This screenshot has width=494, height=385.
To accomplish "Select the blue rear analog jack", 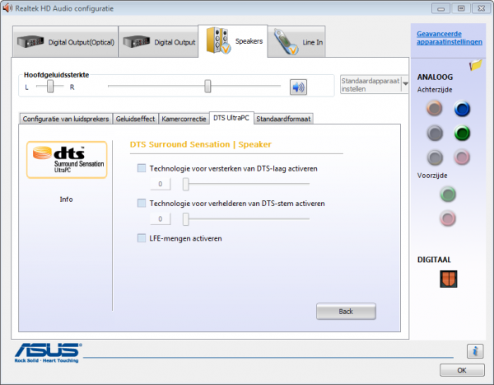I will click(462, 108).
